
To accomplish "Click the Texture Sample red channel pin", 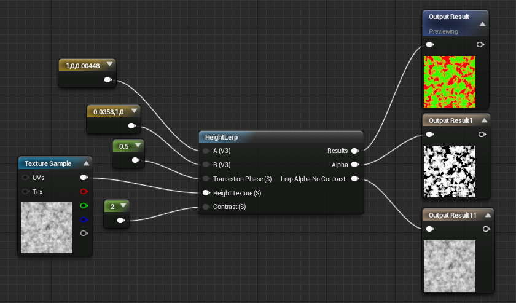I will pos(84,192).
